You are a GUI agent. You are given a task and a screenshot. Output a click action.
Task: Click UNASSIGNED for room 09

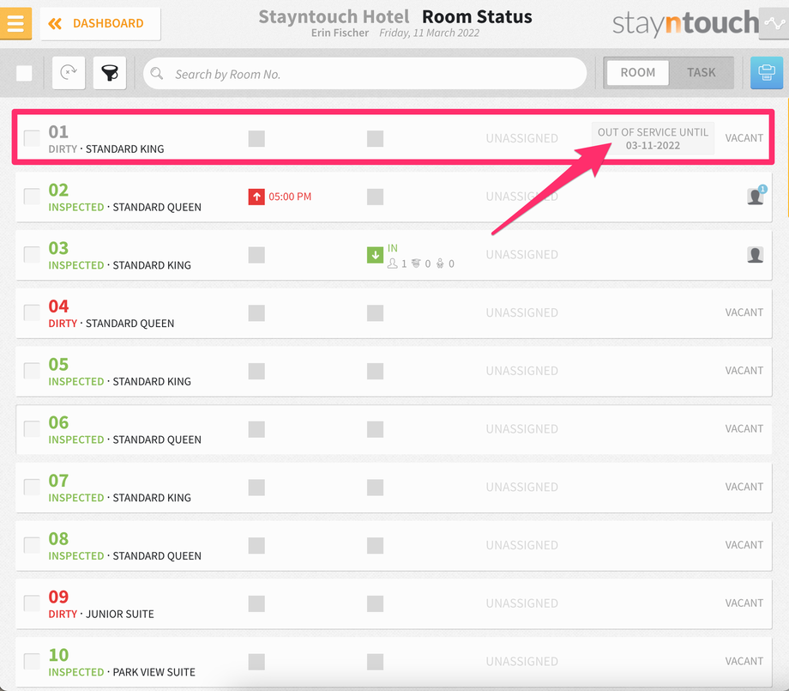click(x=521, y=603)
